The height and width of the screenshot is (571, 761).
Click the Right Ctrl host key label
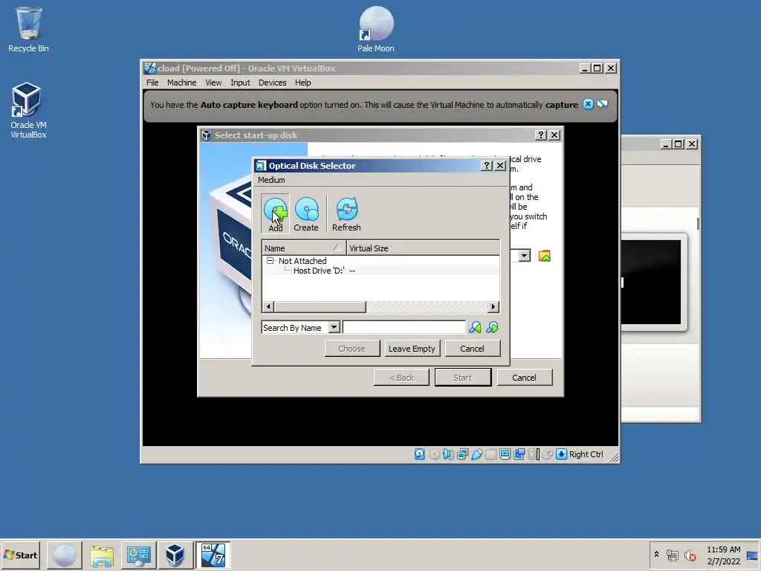point(586,454)
